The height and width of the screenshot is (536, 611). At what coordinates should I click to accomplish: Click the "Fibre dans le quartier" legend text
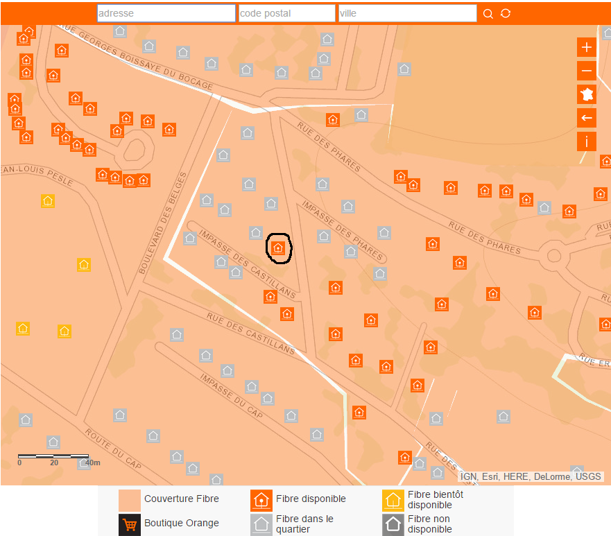(x=304, y=524)
